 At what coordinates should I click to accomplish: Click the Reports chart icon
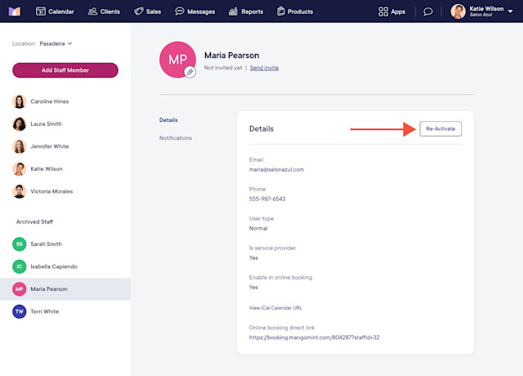coord(233,11)
